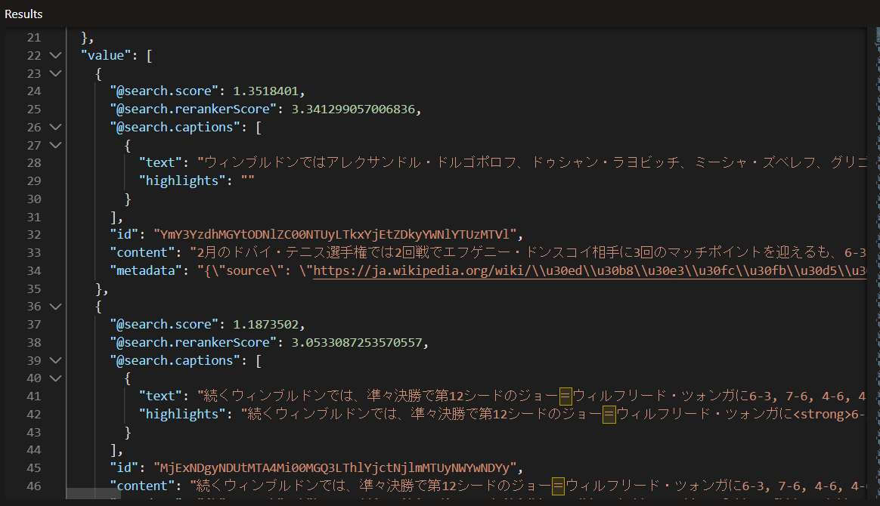Click the @search.rerankerScore key on line 25
This screenshot has height=506, width=880.
click(x=193, y=109)
